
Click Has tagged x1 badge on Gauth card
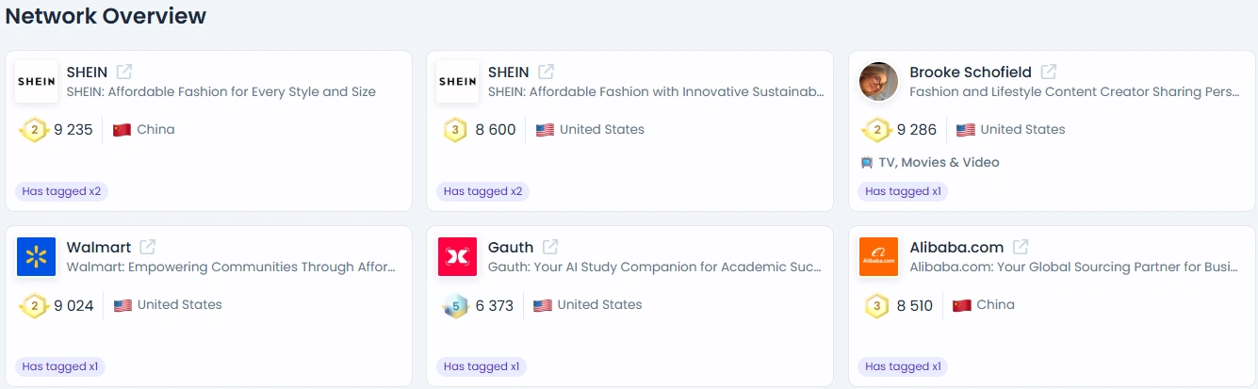click(482, 366)
